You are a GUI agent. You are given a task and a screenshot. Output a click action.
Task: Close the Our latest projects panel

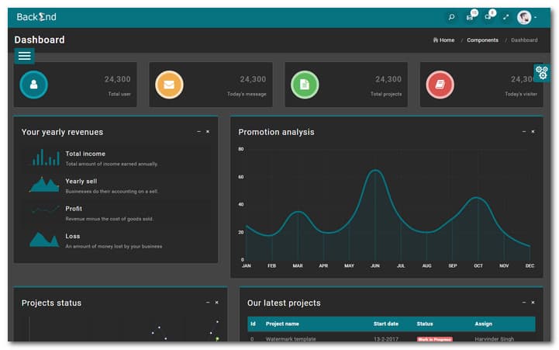tap(533, 302)
